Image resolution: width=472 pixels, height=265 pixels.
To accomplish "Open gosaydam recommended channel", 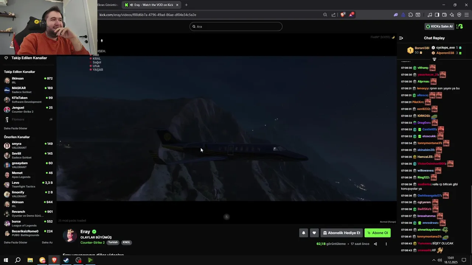I will 28,165.
